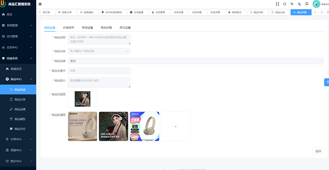Expand 系统管理 sidebar menu

coord(18,25)
